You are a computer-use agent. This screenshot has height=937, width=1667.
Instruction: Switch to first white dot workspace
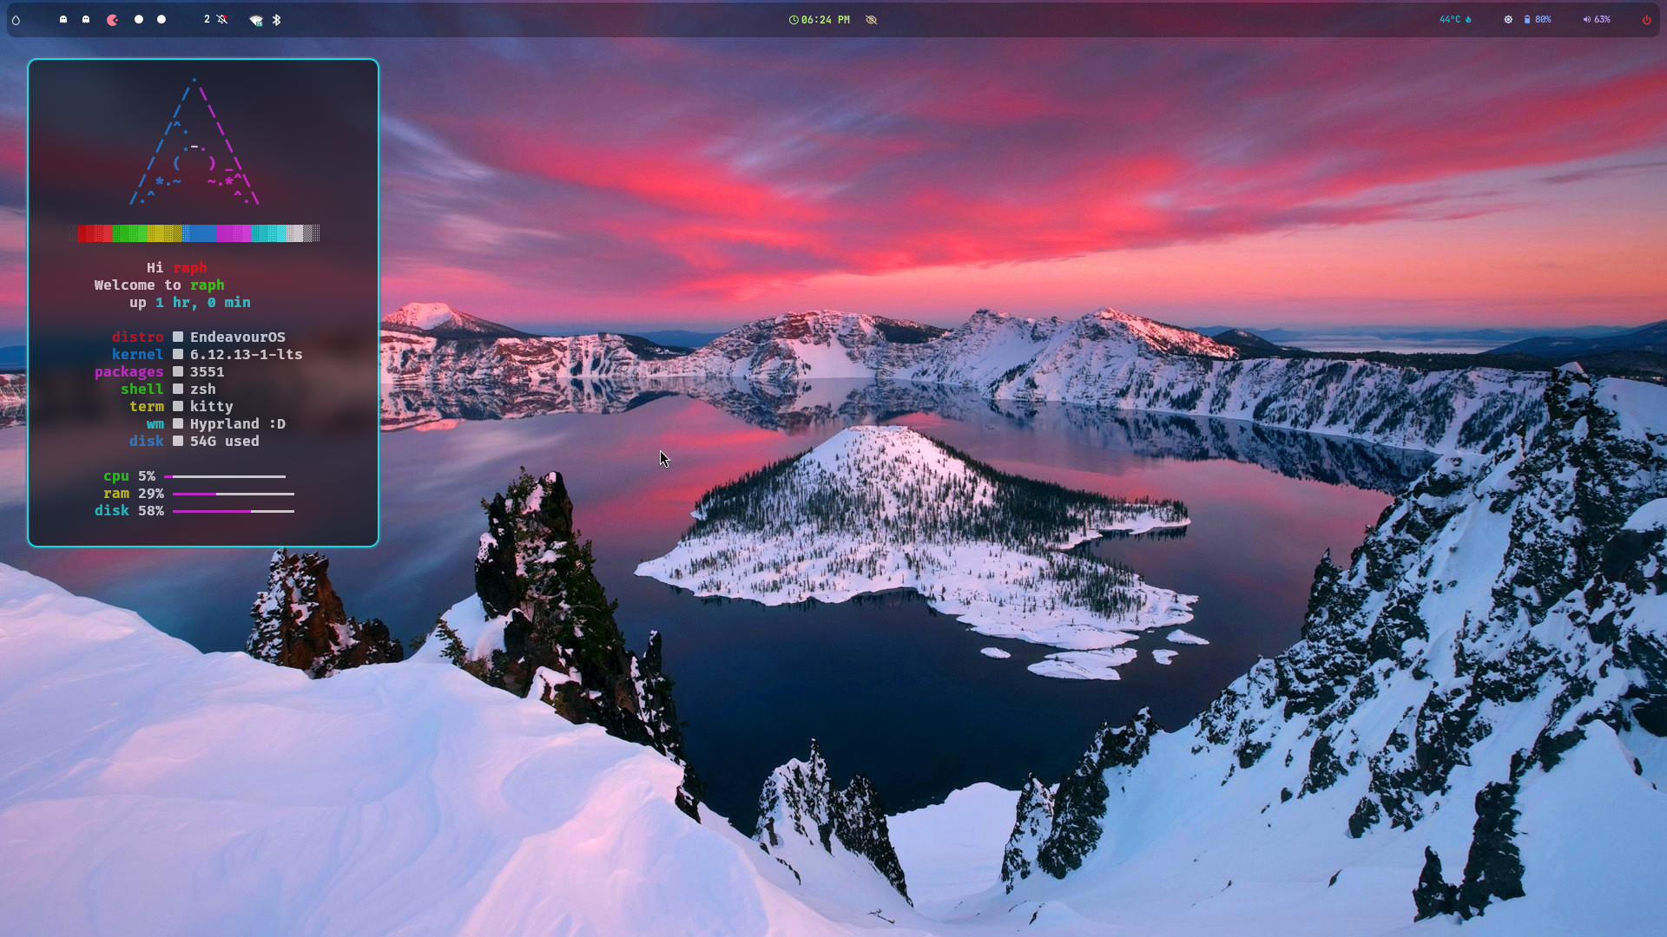tap(139, 19)
